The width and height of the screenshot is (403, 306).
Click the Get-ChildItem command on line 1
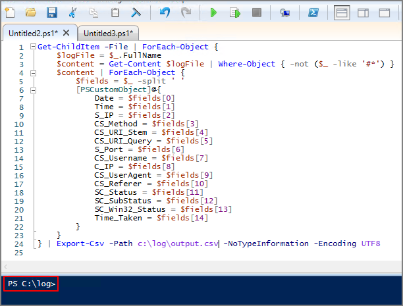(x=68, y=47)
